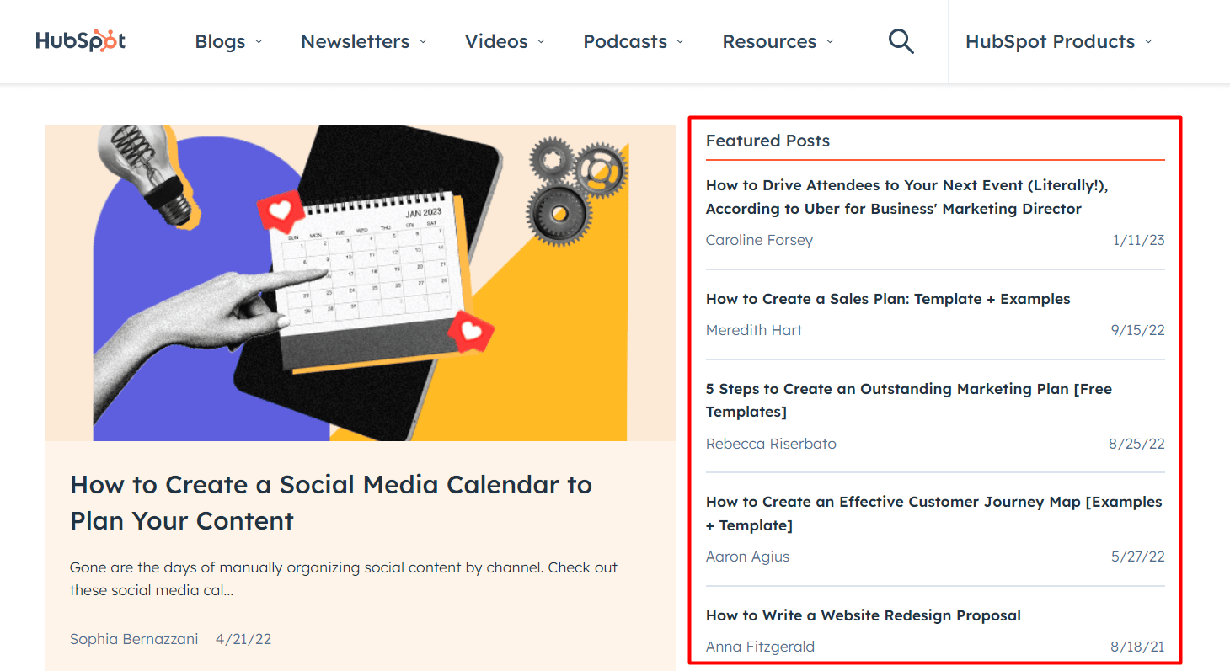Expand chevron next to Videos
The width and height of the screenshot is (1230, 671).
[x=541, y=41]
